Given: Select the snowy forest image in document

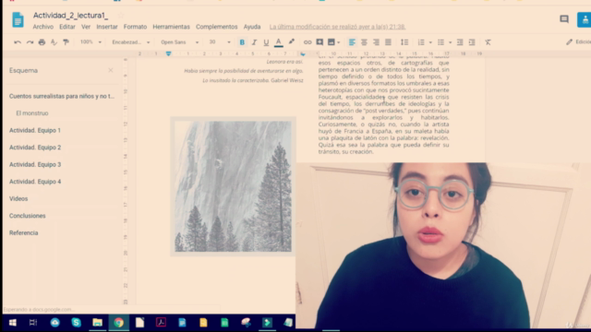Looking at the screenshot, I should tap(233, 186).
